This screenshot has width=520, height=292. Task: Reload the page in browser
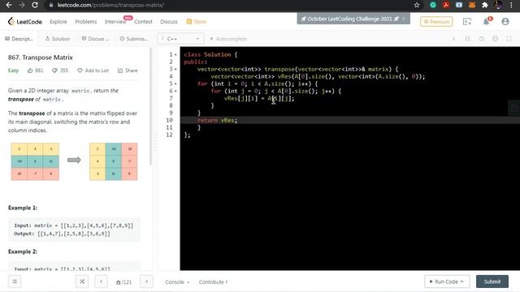pyautogui.click(x=34, y=5)
